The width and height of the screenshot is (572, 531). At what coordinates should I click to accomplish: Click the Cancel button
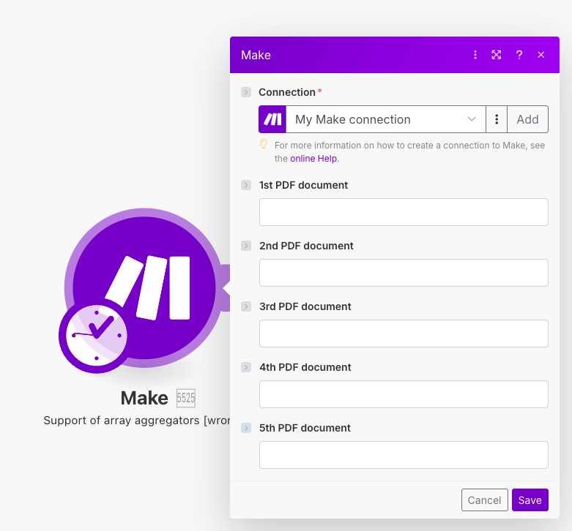click(484, 500)
